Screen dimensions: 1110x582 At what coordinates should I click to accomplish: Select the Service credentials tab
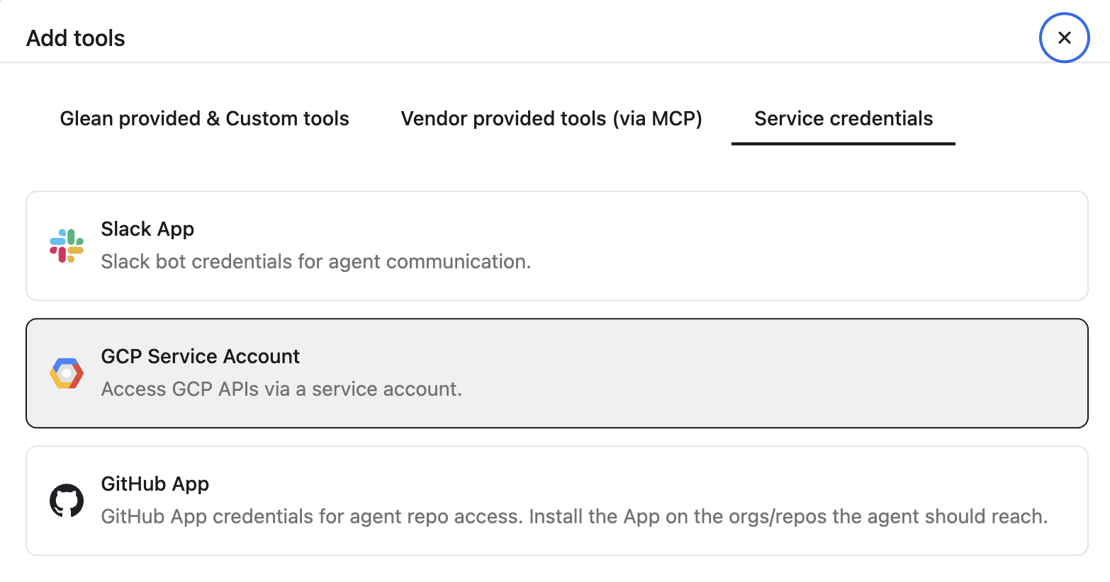pyautogui.click(x=843, y=118)
